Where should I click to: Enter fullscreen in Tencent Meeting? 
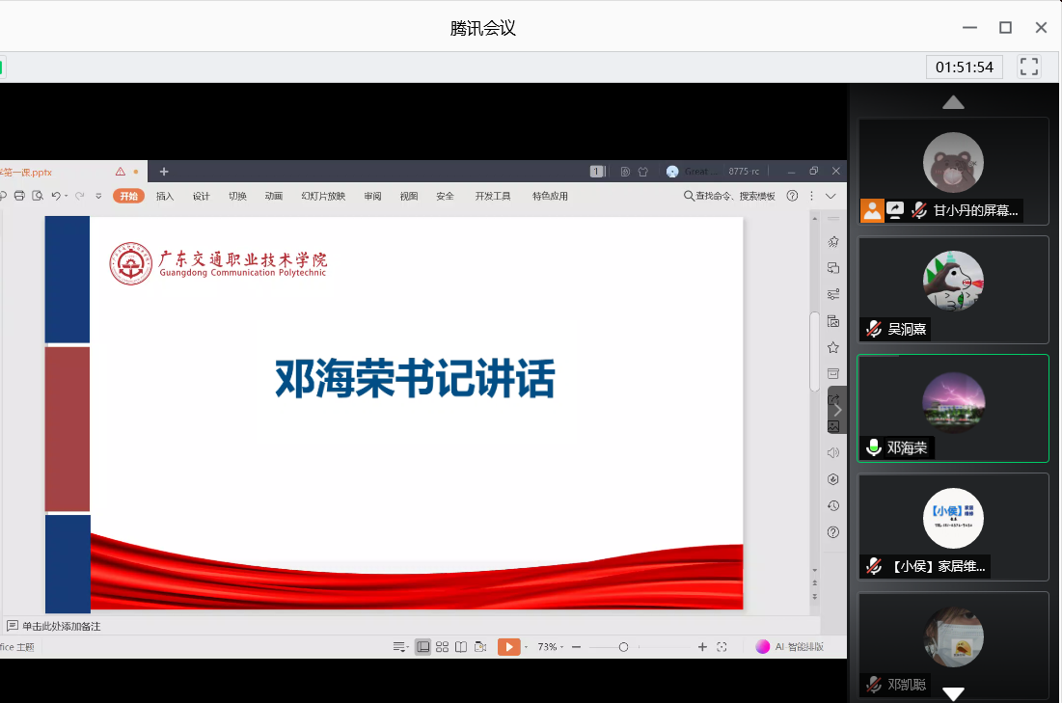coord(1029,67)
